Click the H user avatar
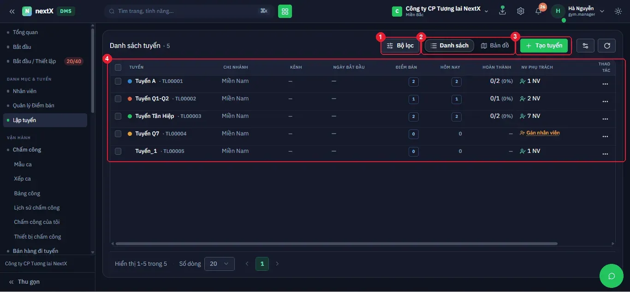Viewport: 630px width, 292px height. (558, 11)
